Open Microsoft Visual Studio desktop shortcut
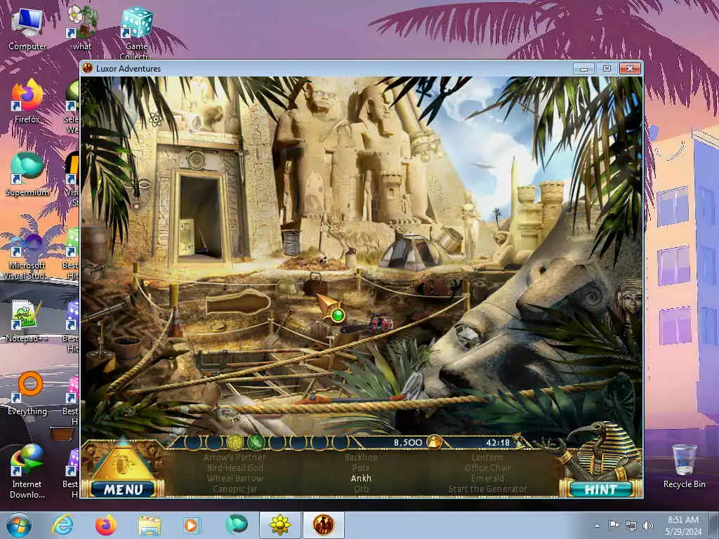The image size is (719, 539). pos(27,251)
